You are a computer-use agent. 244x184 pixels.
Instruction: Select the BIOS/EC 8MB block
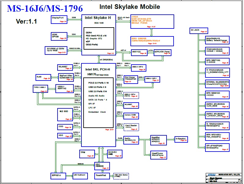[115, 154]
